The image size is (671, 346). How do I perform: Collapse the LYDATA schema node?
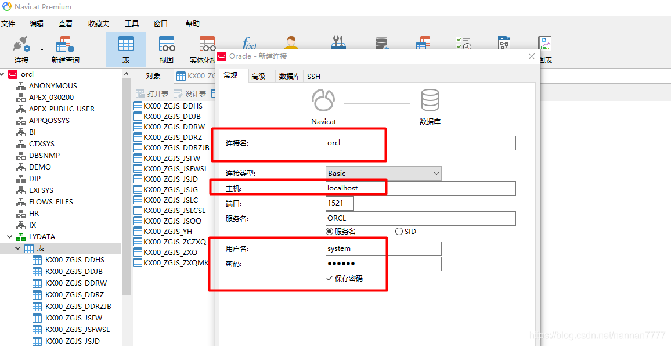point(9,236)
